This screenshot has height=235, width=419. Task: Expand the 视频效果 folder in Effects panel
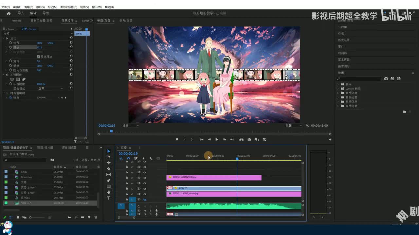pyautogui.click(x=338, y=102)
